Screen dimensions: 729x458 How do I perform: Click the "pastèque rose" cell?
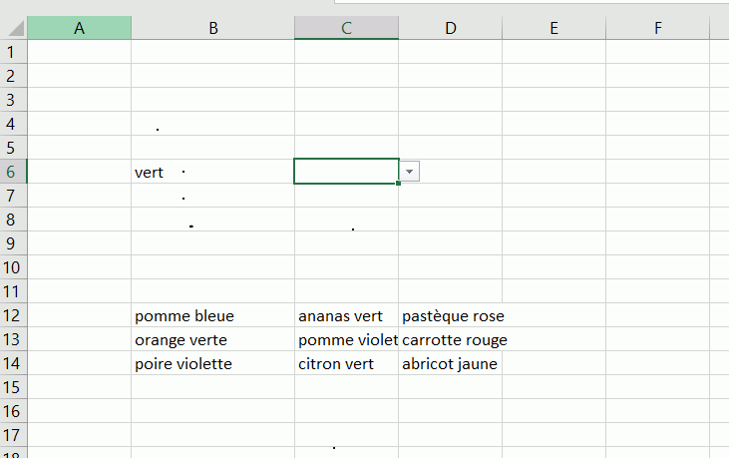[451, 316]
